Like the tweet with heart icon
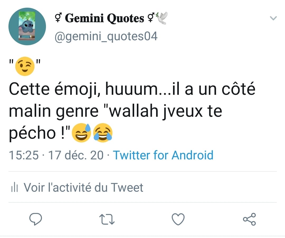This screenshot has height=238, width=285. coord(178,219)
